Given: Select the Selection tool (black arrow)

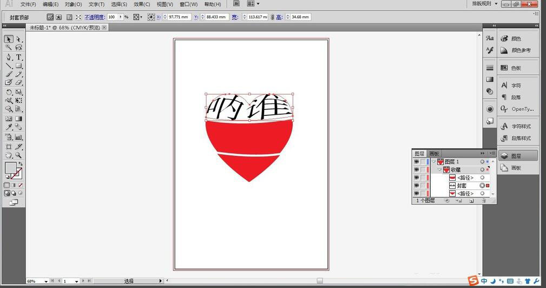Looking at the screenshot, I should pyautogui.click(x=9, y=39).
